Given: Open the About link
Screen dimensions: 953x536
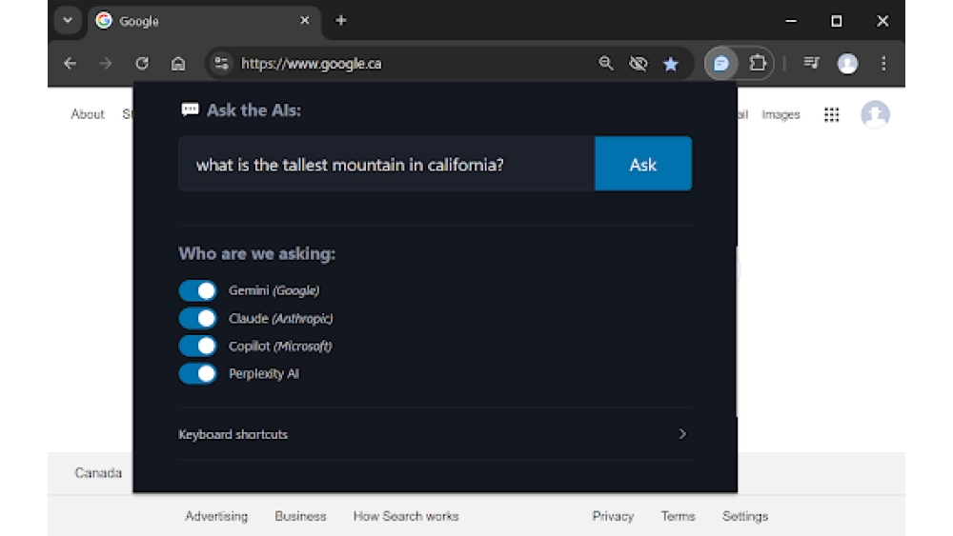Looking at the screenshot, I should pos(88,114).
